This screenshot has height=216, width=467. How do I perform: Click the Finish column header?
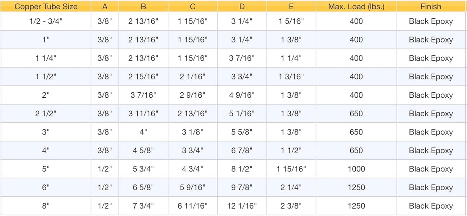[x=431, y=7]
